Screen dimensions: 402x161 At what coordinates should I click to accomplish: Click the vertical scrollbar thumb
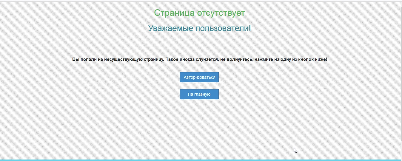(x=401, y=72)
